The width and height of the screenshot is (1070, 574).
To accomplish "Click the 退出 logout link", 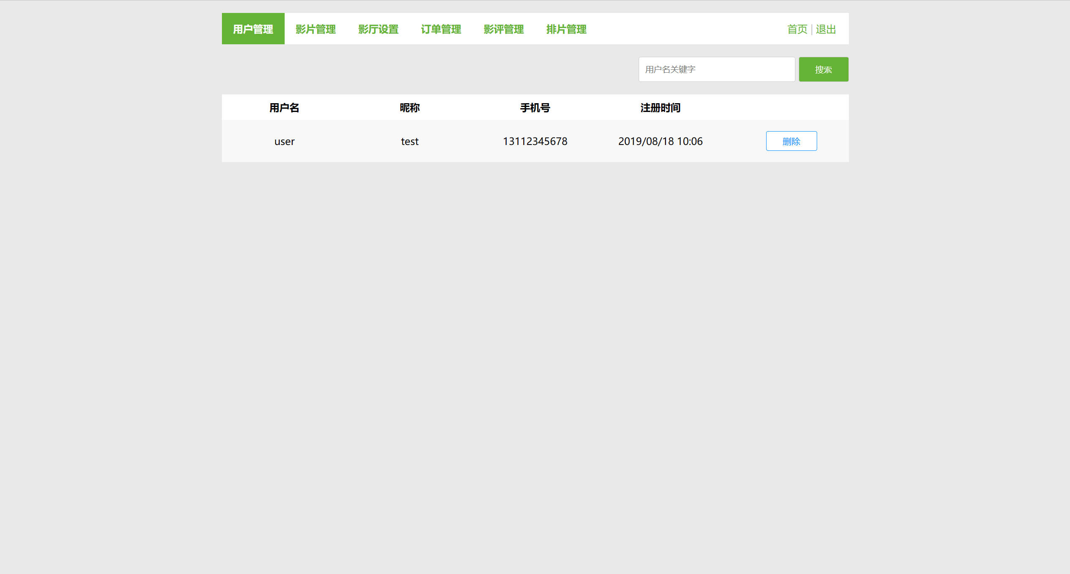I will tap(826, 29).
